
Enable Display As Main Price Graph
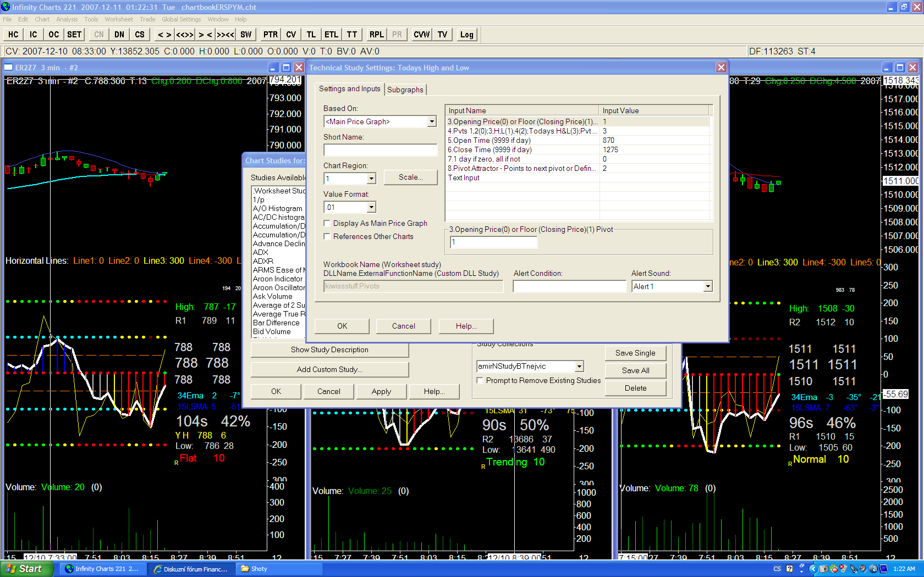tap(327, 224)
